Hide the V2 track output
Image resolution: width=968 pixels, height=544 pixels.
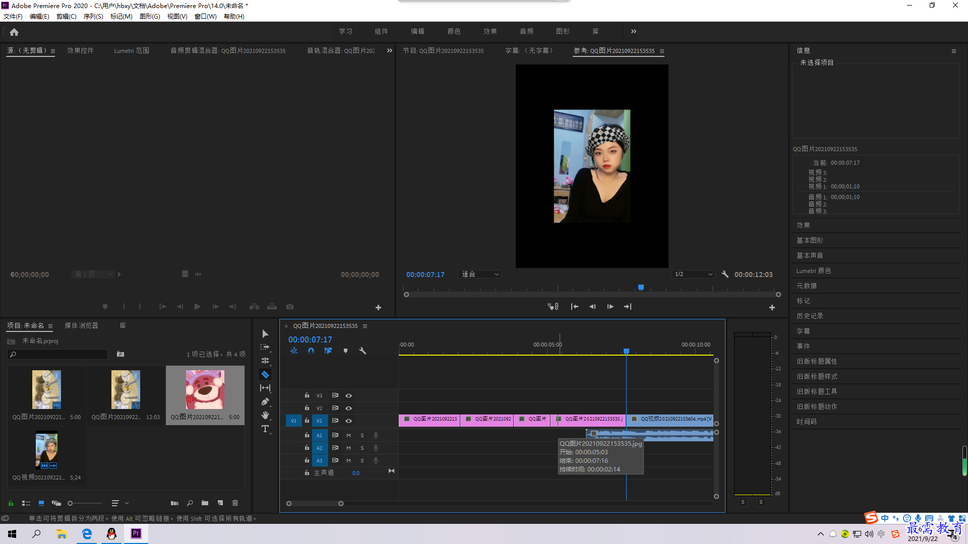click(x=348, y=409)
